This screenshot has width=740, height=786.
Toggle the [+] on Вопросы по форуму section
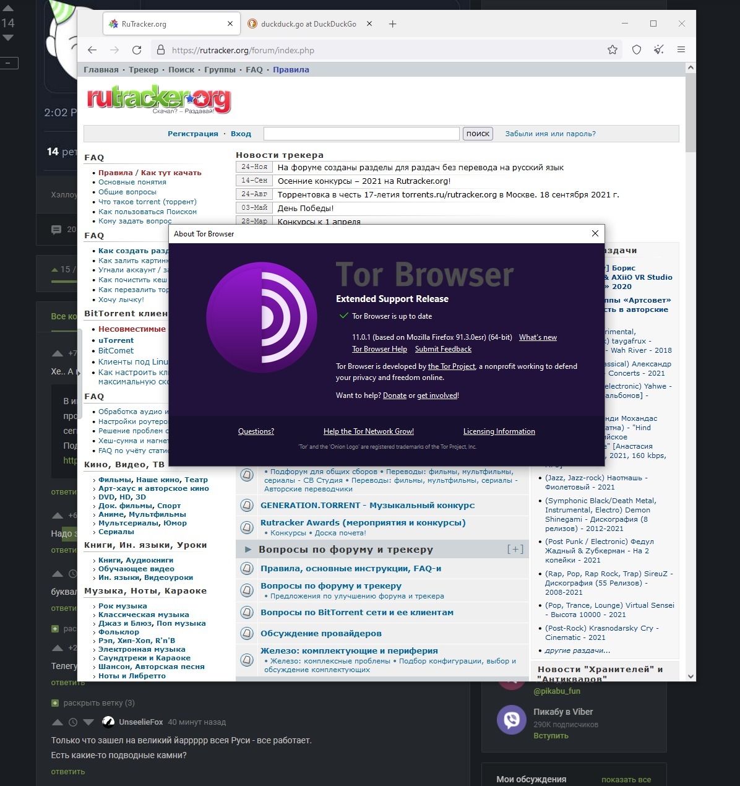[x=515, y=549]
